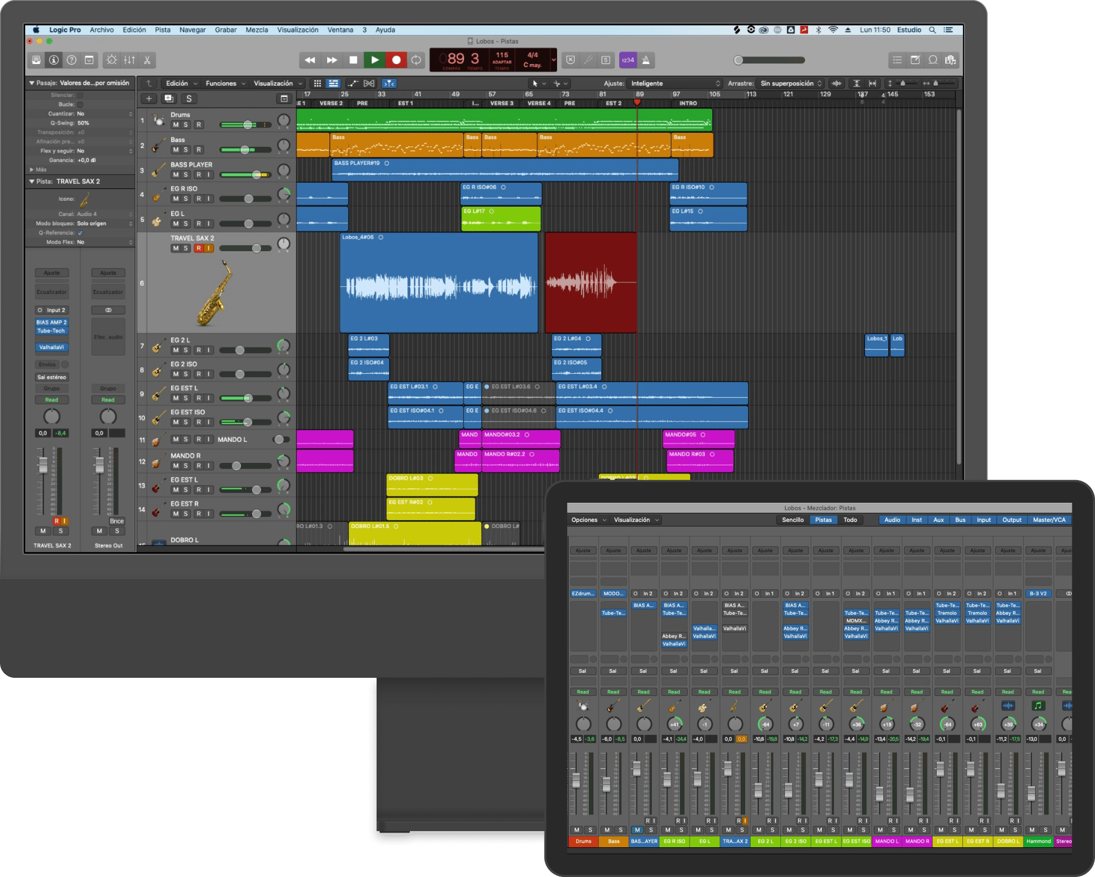The image size is (1095, 877).
Task: Toggle the Inspector info icon
Action: [x=54, y=60]
